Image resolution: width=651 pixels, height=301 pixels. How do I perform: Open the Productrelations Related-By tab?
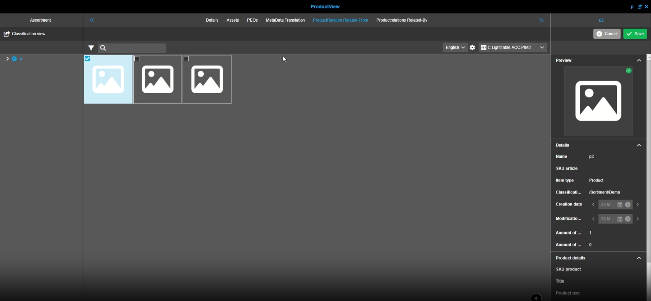402,20
